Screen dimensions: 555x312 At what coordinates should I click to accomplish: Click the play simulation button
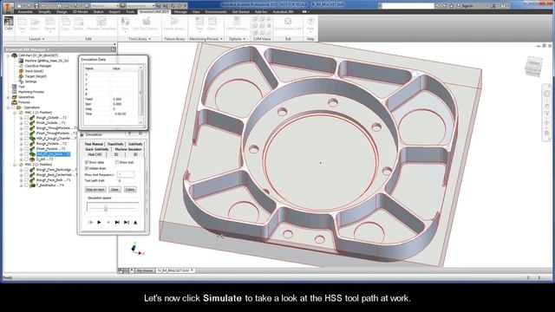coord(99,222)
